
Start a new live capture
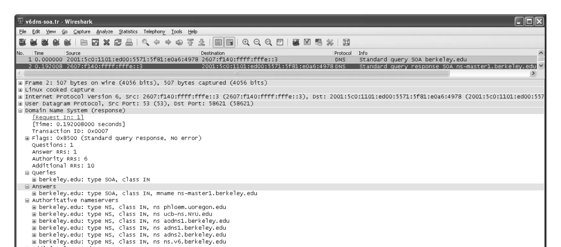pos(45,42)
